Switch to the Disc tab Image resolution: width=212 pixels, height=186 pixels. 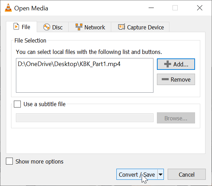(x=53, y=27)
